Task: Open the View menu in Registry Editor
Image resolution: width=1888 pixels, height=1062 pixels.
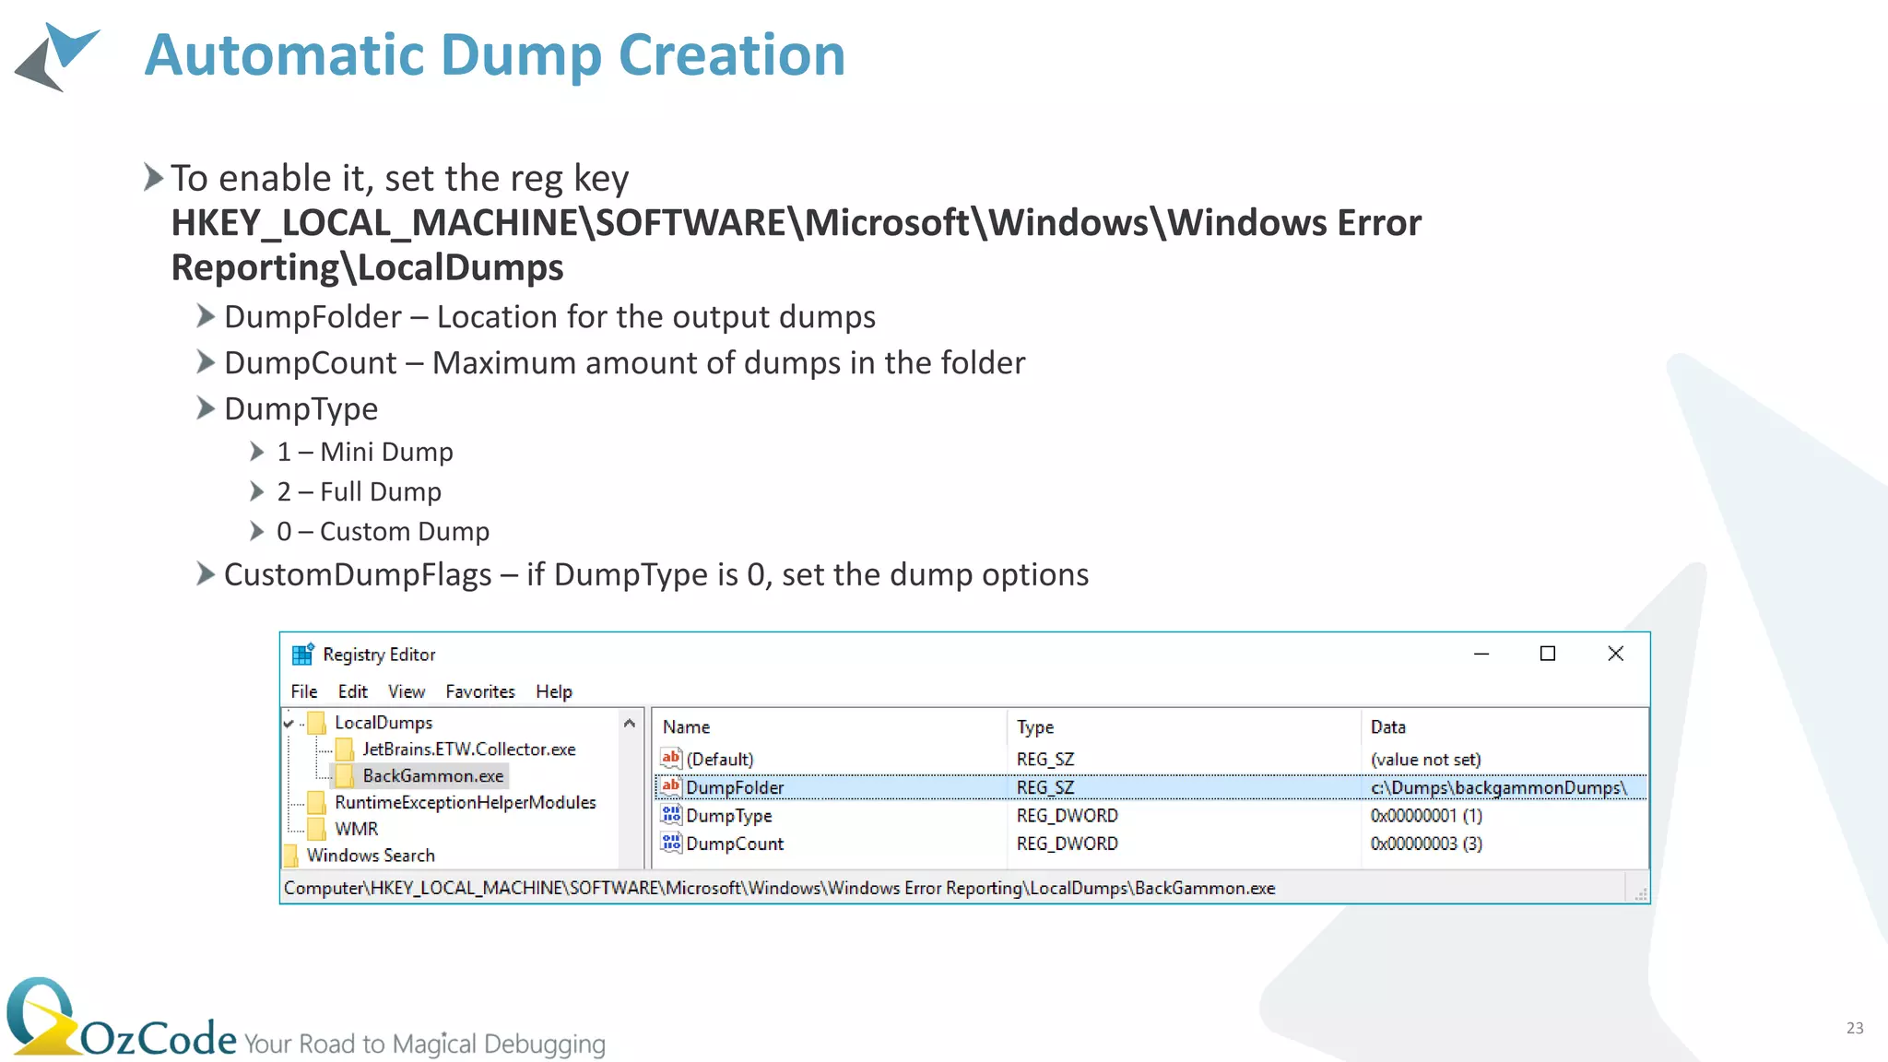Action: (407, 691)
